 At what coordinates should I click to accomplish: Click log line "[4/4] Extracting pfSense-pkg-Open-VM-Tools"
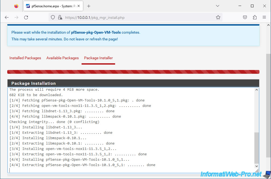pos(82,165)
